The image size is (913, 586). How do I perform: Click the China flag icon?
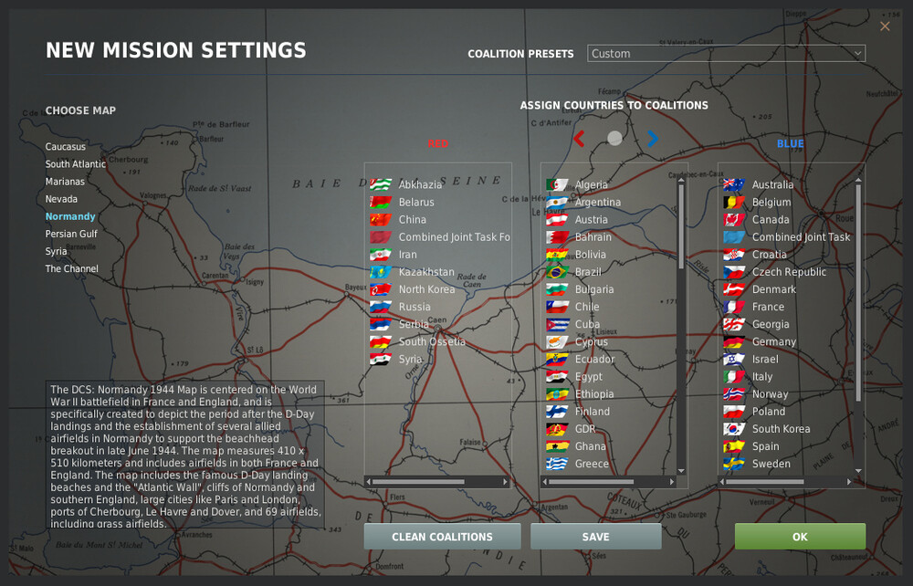pos(381,219)
